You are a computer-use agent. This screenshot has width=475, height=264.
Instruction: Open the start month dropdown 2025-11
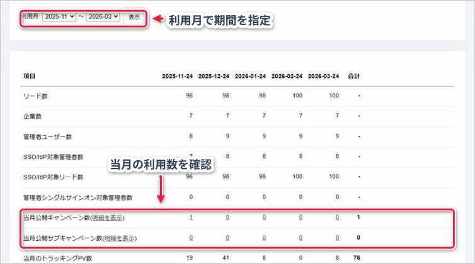59,16
